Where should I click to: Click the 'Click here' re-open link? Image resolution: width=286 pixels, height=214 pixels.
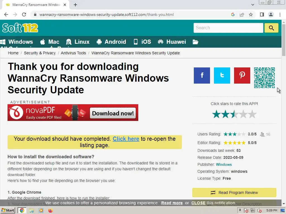[x=126, y=139]
